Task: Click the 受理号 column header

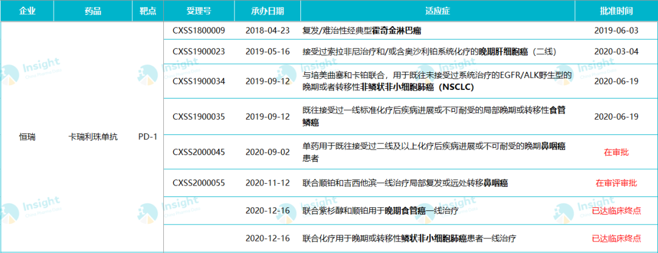Action: [199, 11]
